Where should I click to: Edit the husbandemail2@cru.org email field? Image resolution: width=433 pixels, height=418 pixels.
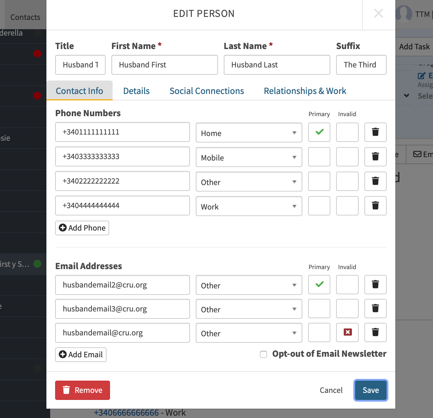click(123, 285)
